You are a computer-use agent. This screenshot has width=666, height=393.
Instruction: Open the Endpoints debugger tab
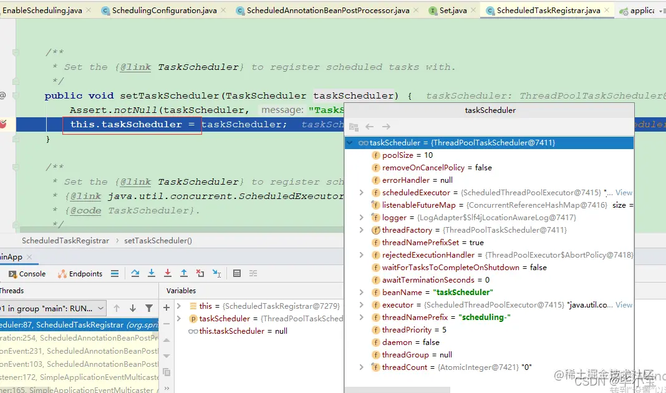pos(80,274)
